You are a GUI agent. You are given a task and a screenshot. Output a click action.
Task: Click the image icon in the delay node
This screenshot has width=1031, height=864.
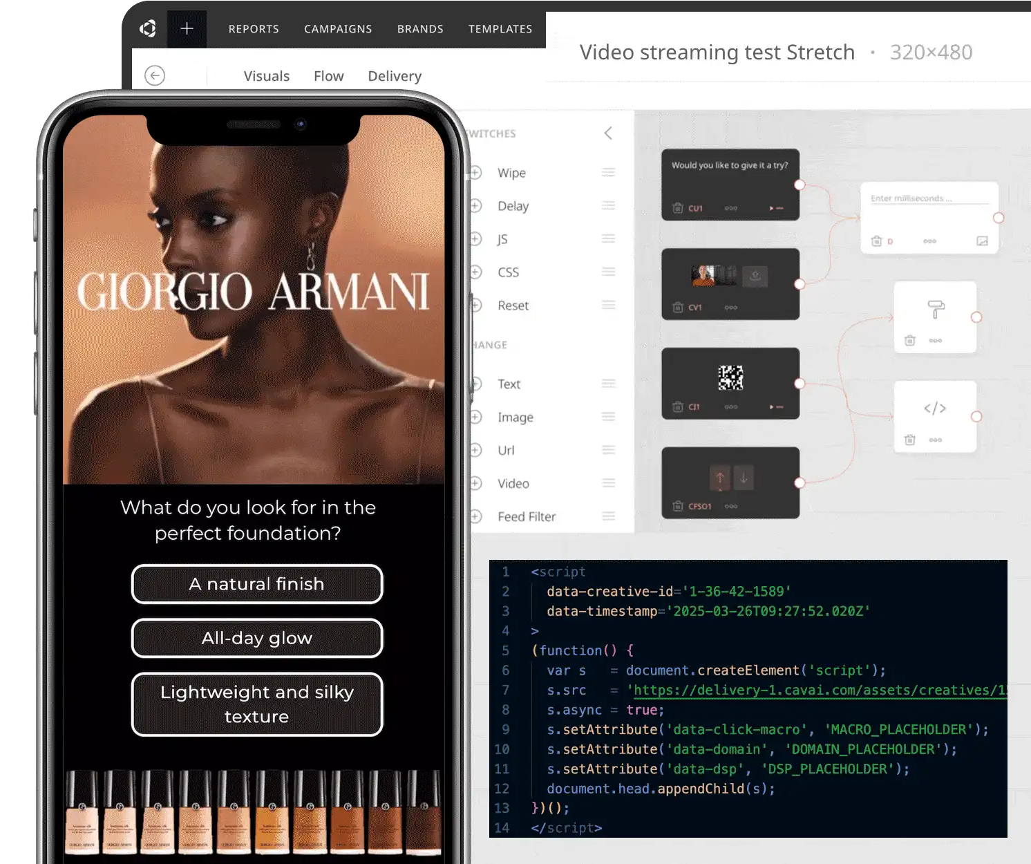point(982,241)
